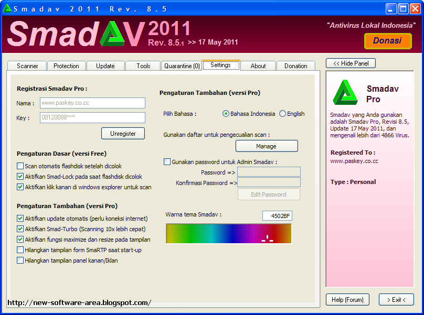Open Help (Forum)
424x315 pixels.
347,300
